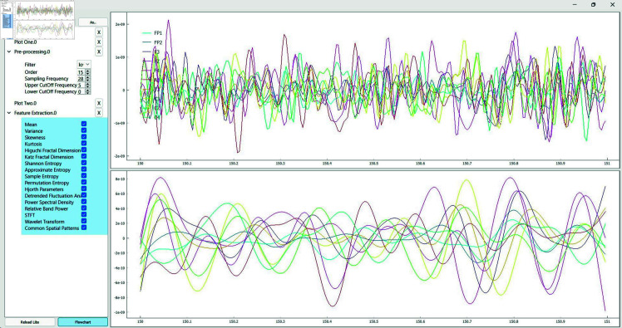Toggle the Skewness checkbox
Viewport: 622px width, 328px height.
click(84, 137)
